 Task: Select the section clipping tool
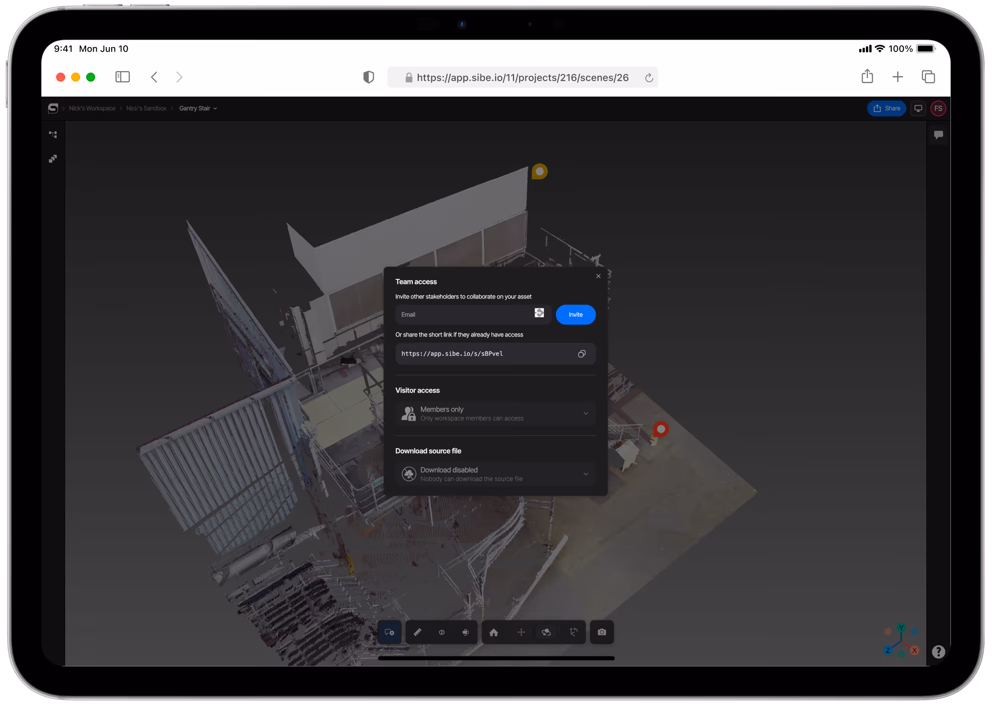[x=441, y=632]
